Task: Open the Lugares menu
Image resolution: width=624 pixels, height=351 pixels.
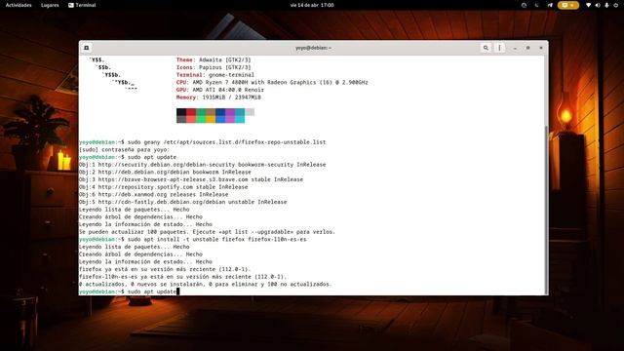Action: (x=50, y=5)
